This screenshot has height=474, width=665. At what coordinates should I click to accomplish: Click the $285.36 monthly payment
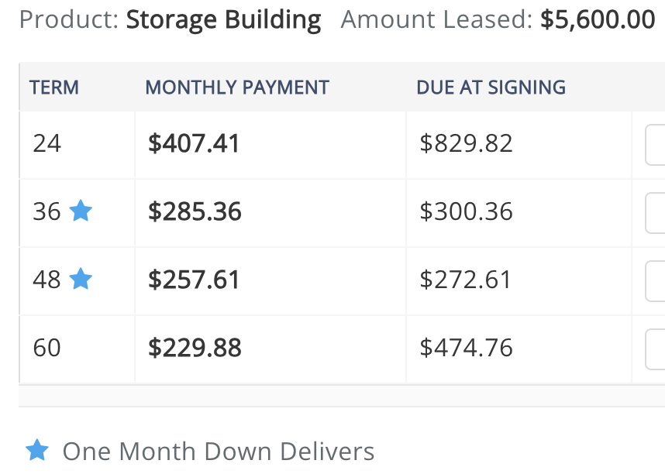click(195, 211)
